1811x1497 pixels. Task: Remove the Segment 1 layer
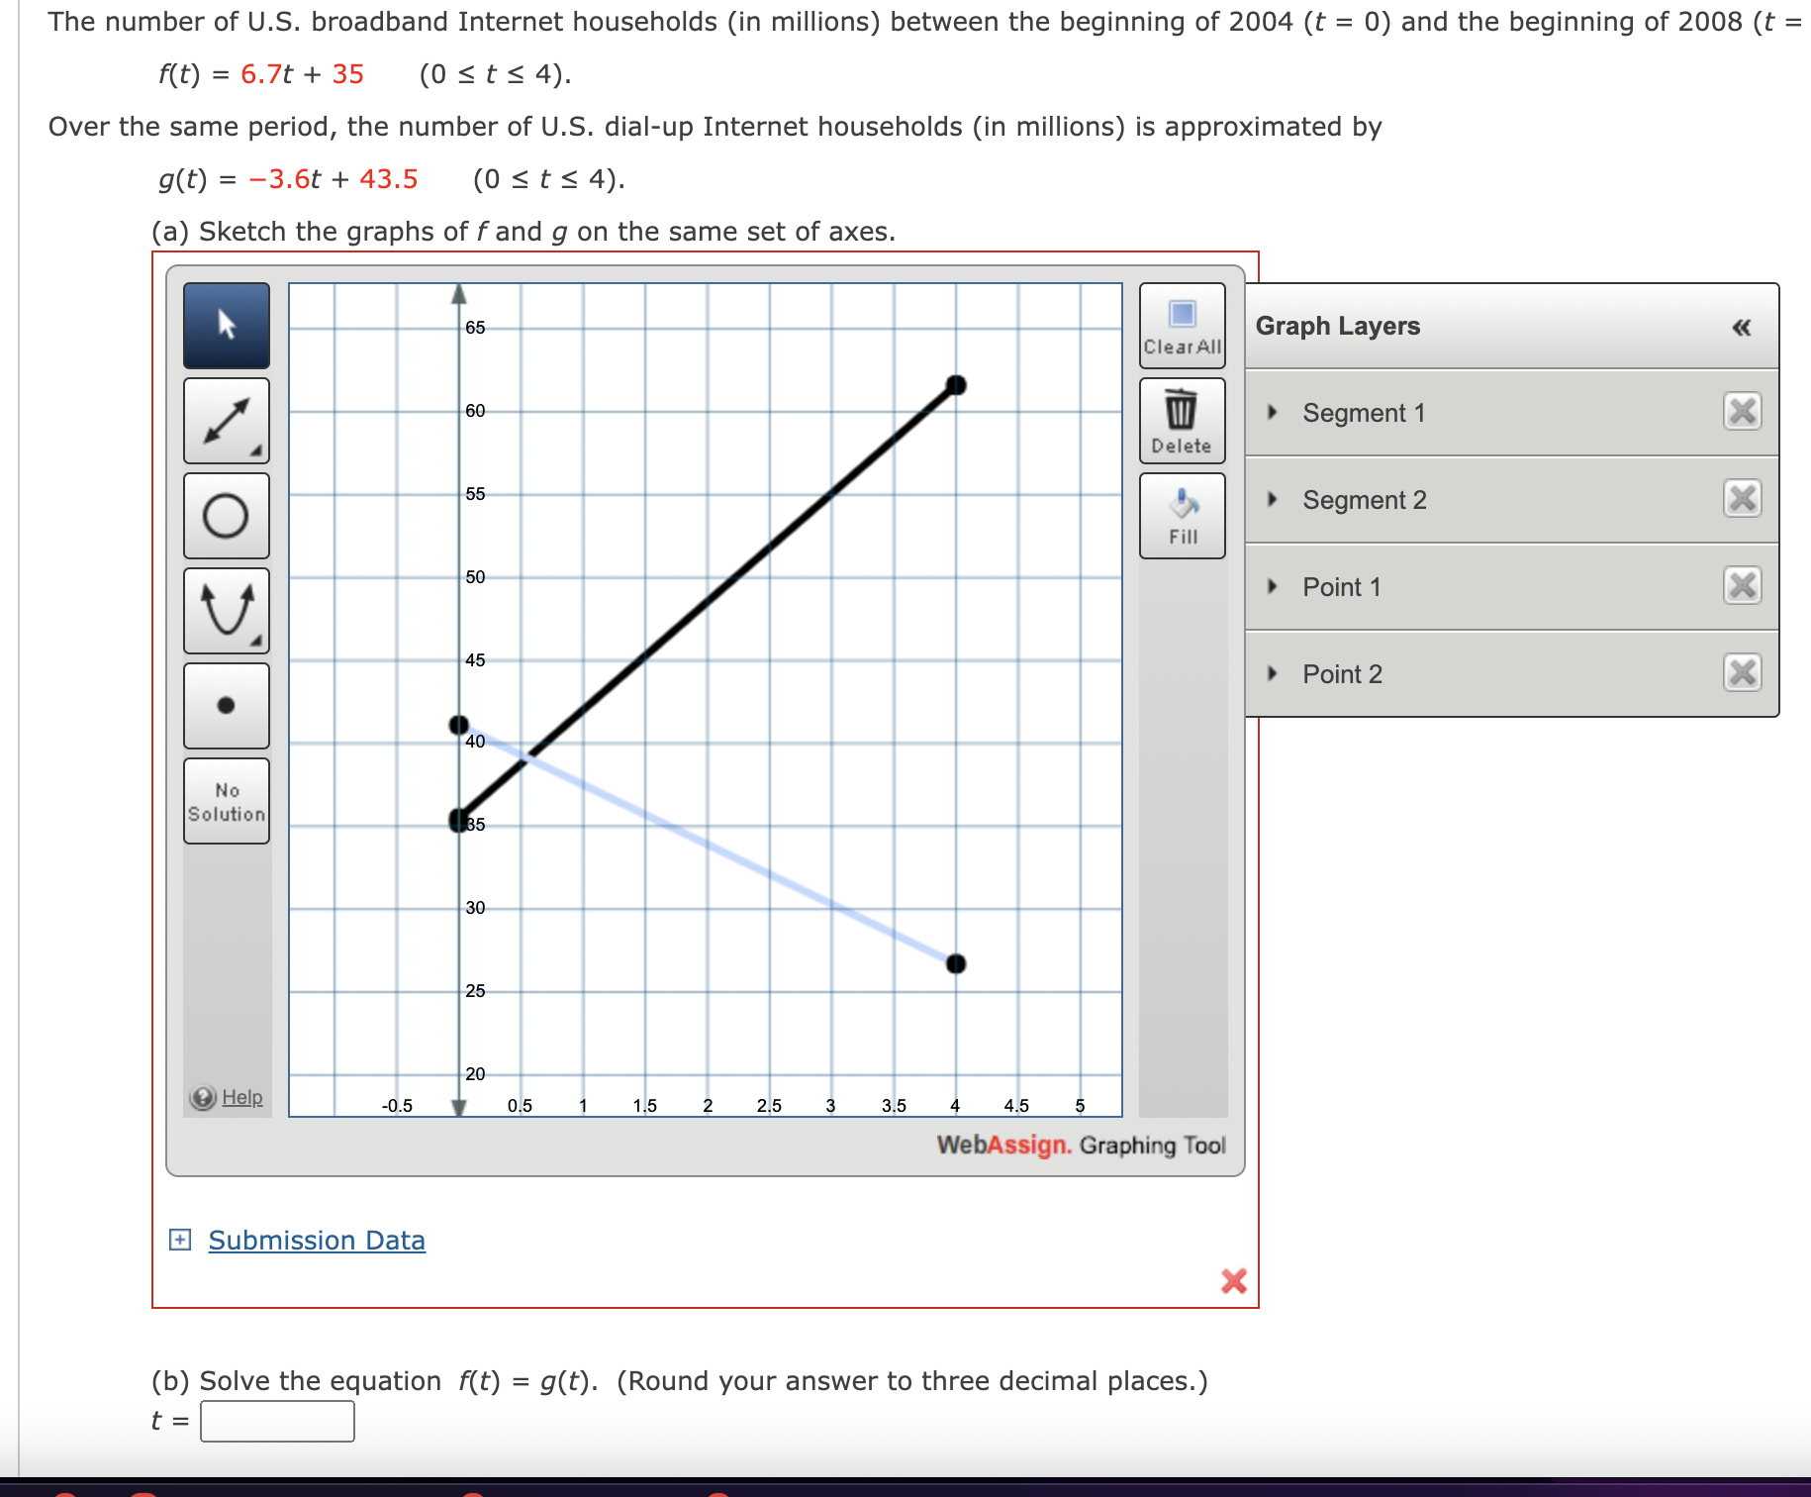[1743, 411]
